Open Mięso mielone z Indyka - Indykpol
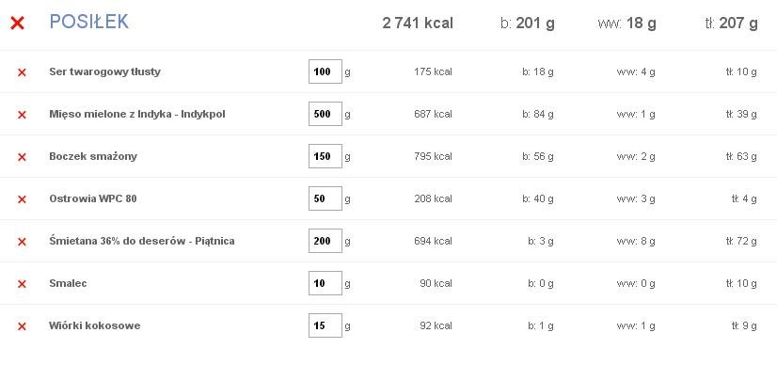Image resolution: width=777 pixels, height=380 pixels. pos(137,114)
